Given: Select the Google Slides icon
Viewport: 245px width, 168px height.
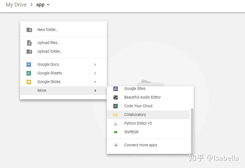Looking at the screenshot, I should [x=29, y=82].
